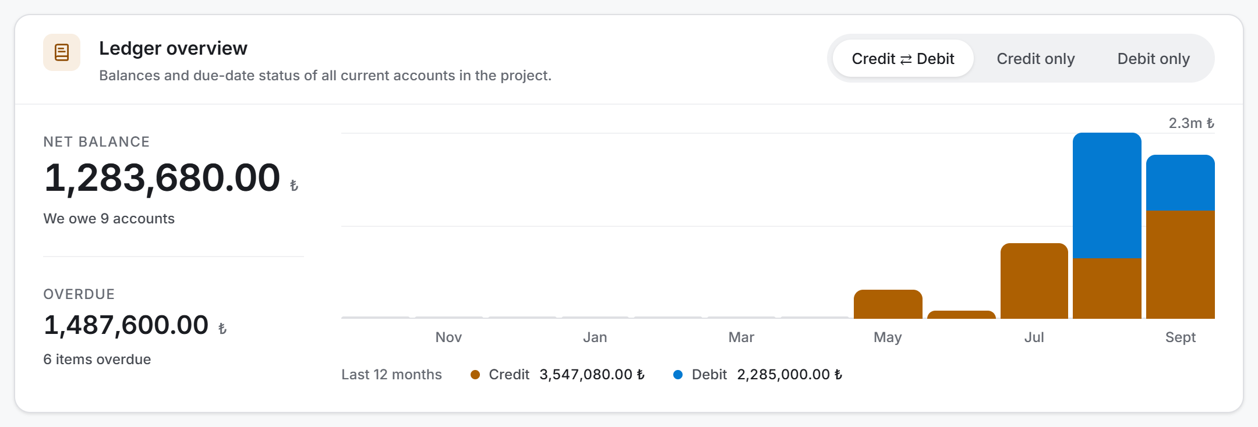1258x427 pixels.
Task: Click the tall blue debit segment for August
Action: click(x=1107, y=195)
